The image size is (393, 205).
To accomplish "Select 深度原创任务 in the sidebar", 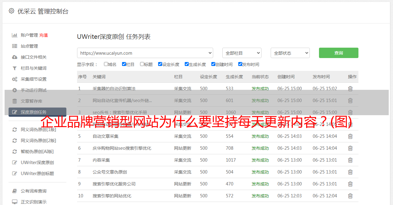I will (37, 112).
